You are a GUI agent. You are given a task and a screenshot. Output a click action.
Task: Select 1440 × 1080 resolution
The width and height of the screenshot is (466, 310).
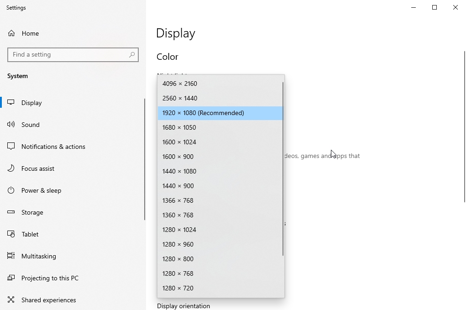220,171
